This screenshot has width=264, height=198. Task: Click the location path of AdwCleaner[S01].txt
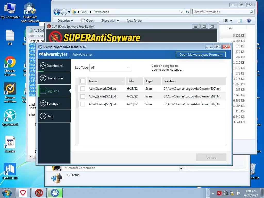pyautogui.click(x=192, y=96)
